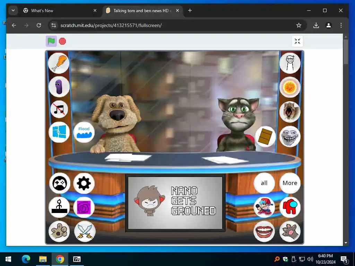
Task: Close the What's New tab
Action: click(x=95, y=10)
